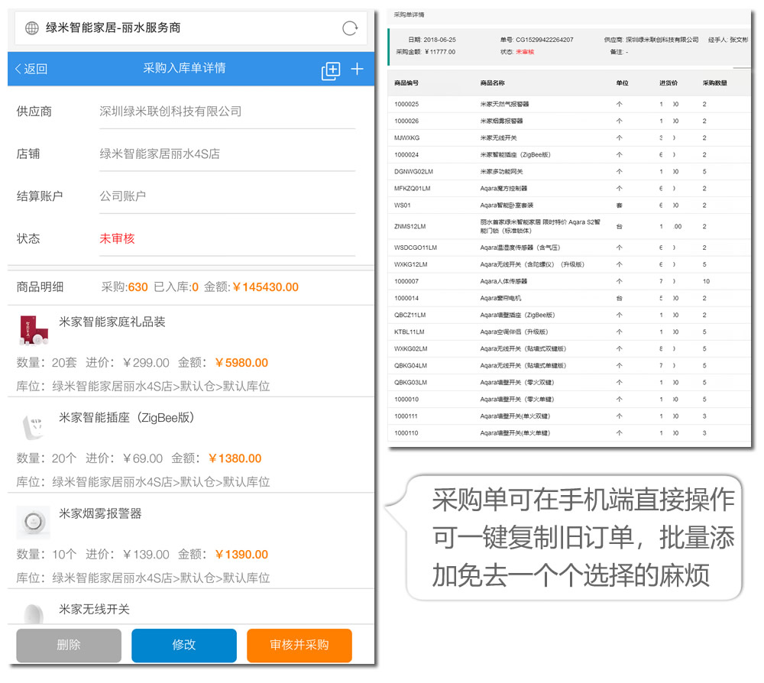Select table row with code MFKZQ01LM
This screenshot has width=764, height=683.
[x=569, y=189]
